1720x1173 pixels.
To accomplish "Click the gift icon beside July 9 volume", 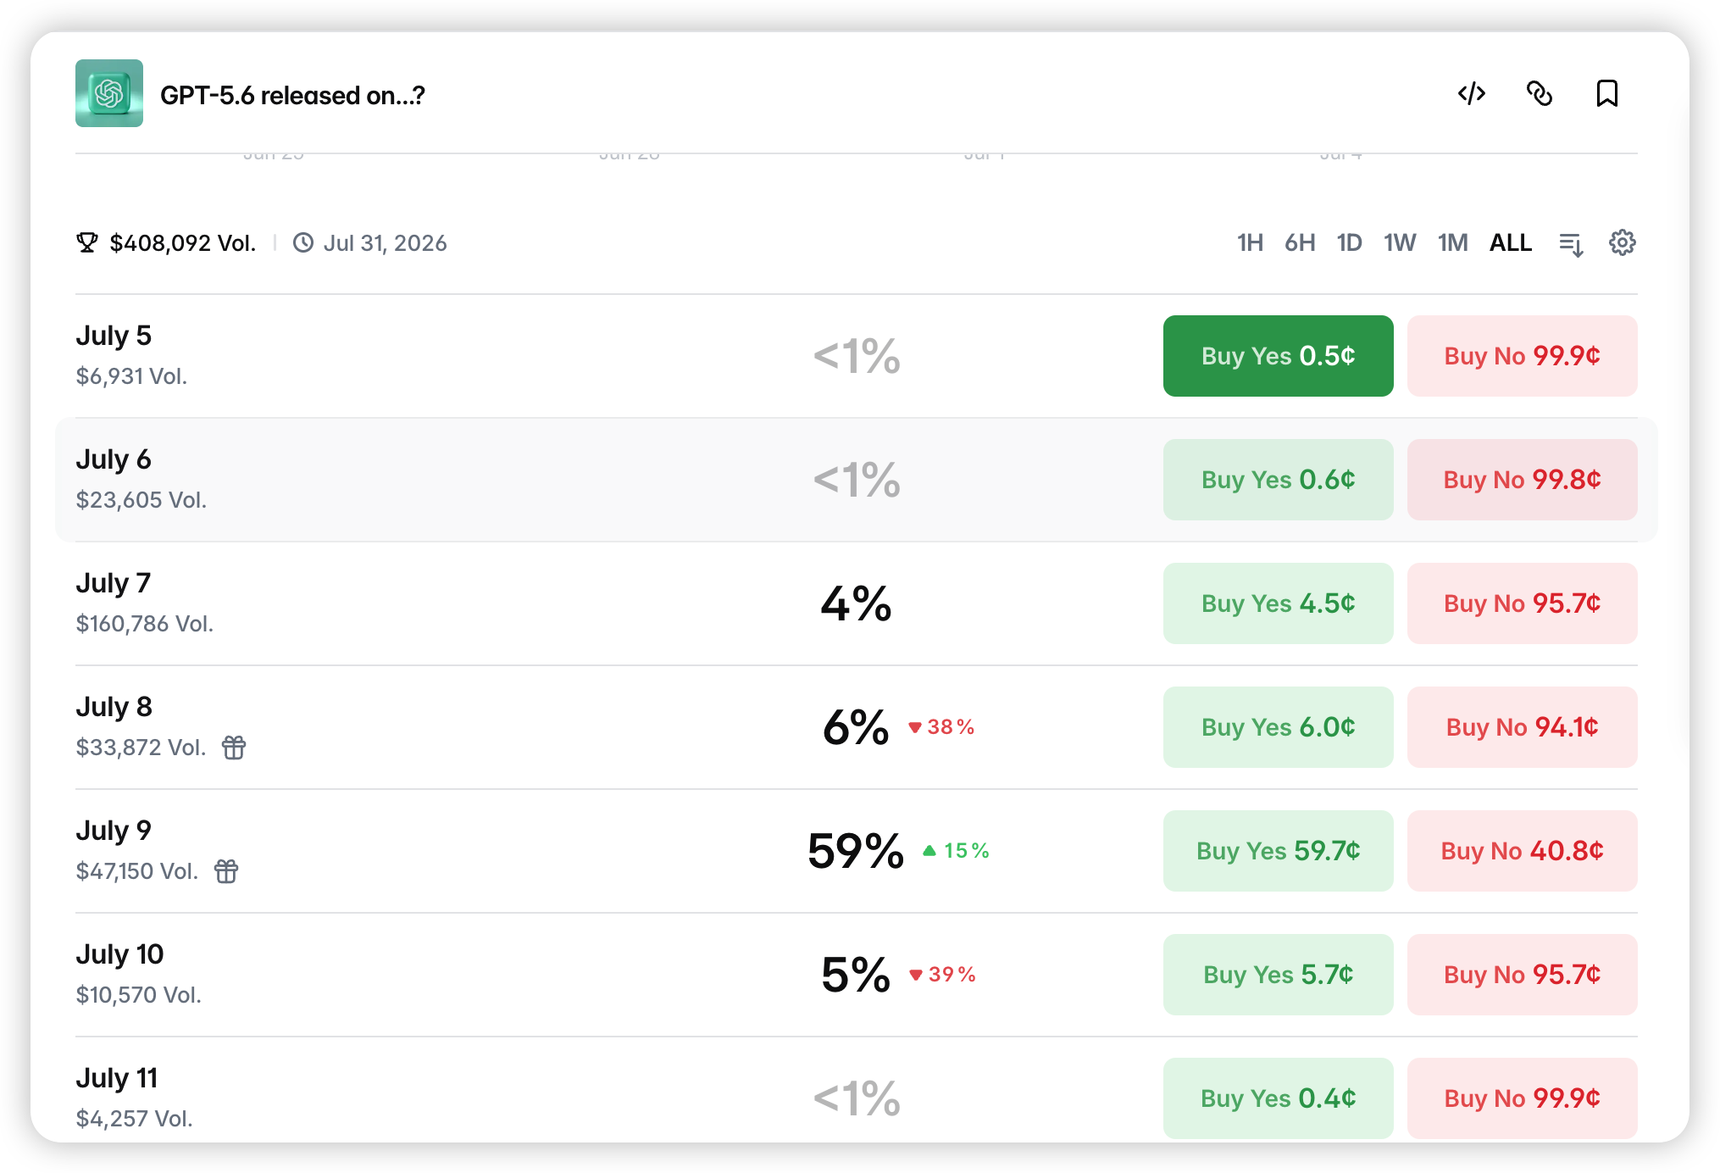I will pos(226,871).
